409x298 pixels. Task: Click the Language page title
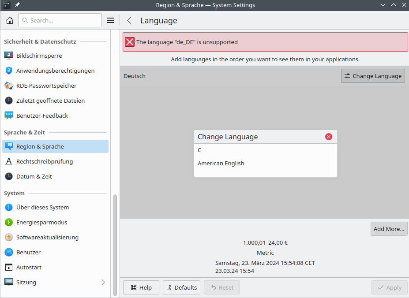(159, 21)
